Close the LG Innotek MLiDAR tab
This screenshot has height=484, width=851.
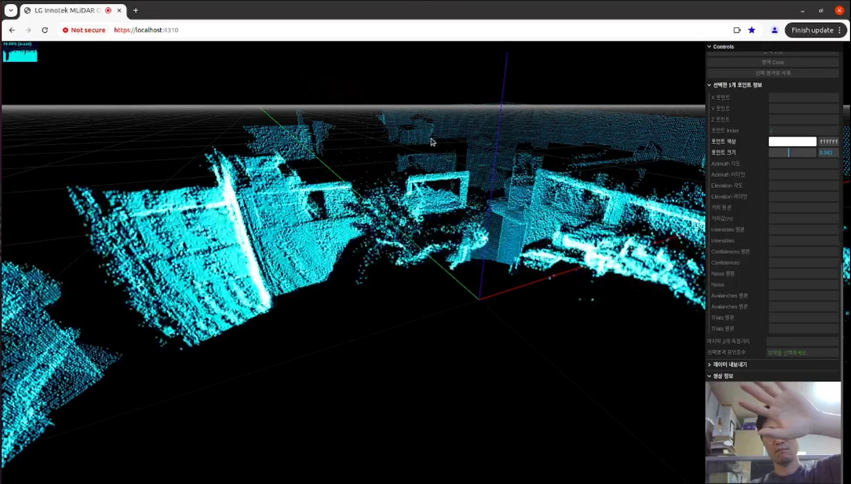[119, 10]
